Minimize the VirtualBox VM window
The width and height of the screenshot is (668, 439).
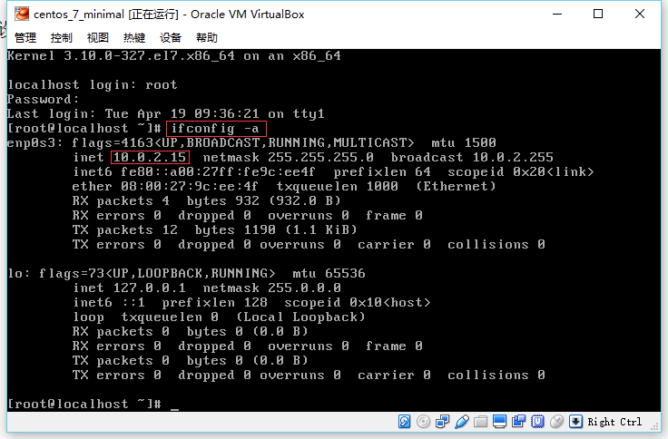(x=557, y=14)
